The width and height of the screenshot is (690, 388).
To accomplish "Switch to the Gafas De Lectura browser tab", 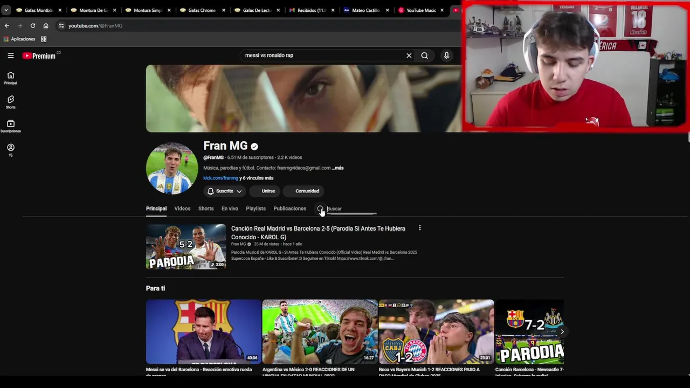I will [256, 10].
